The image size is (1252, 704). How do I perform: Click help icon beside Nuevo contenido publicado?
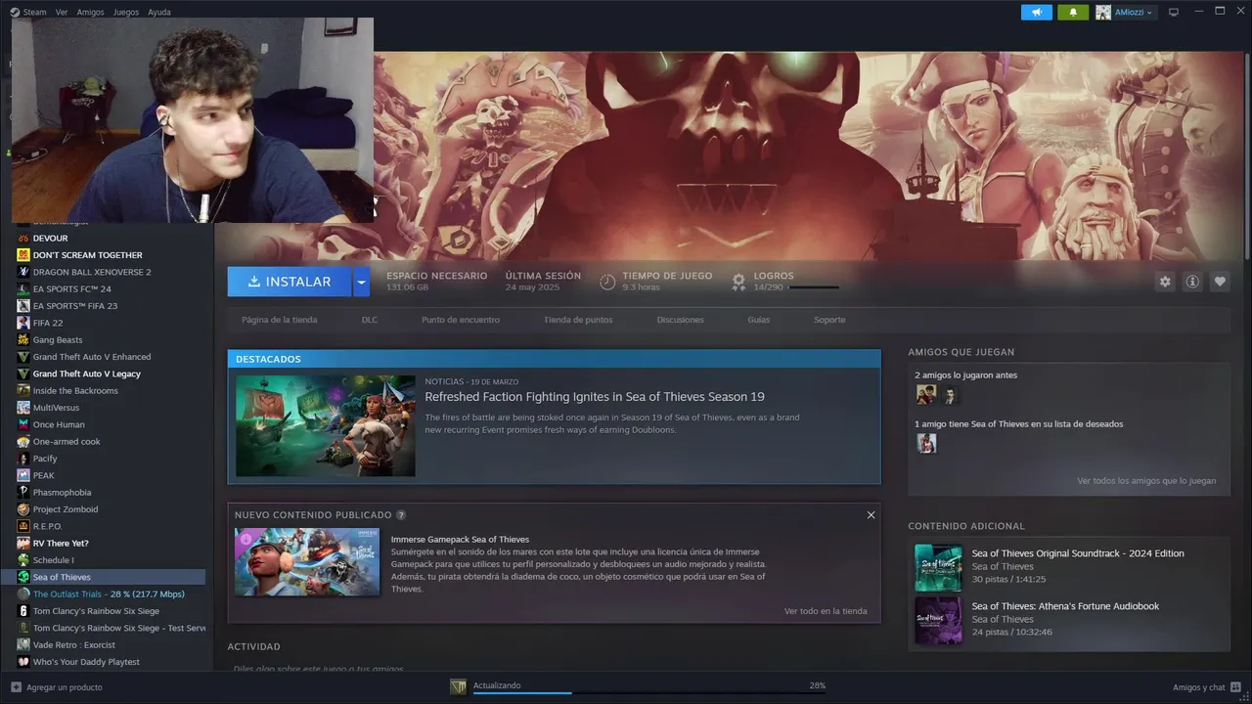401,515
